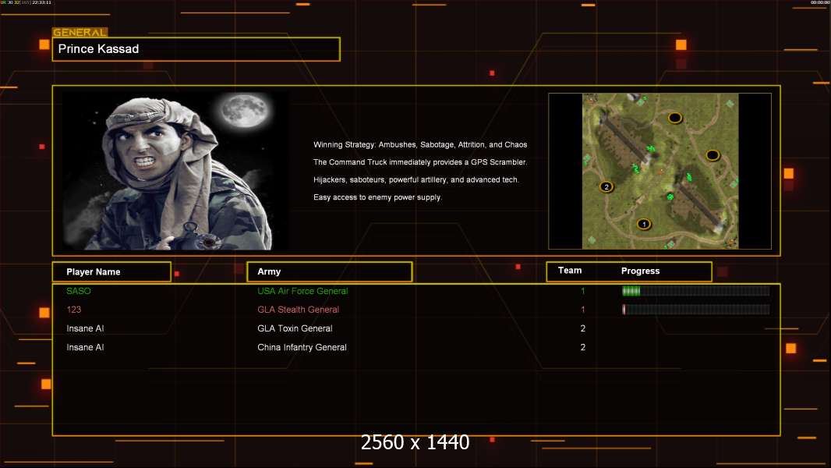Click team number for China Infantry General
The width and height of the screenshot is (831, 468).
(583, 347)
